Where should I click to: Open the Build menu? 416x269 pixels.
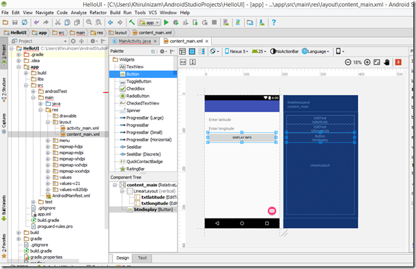115,12
